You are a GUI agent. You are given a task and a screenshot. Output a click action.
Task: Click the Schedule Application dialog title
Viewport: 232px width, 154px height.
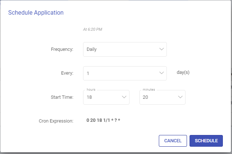click(x=36, y=12)
